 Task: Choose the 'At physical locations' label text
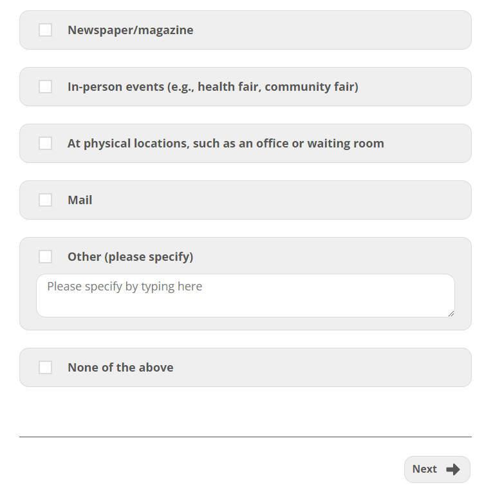click(x=225, y=144)
